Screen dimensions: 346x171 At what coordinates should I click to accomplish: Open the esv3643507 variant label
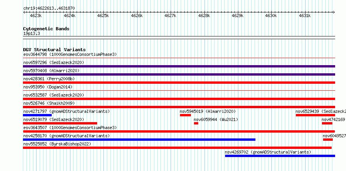coord(70,128)
